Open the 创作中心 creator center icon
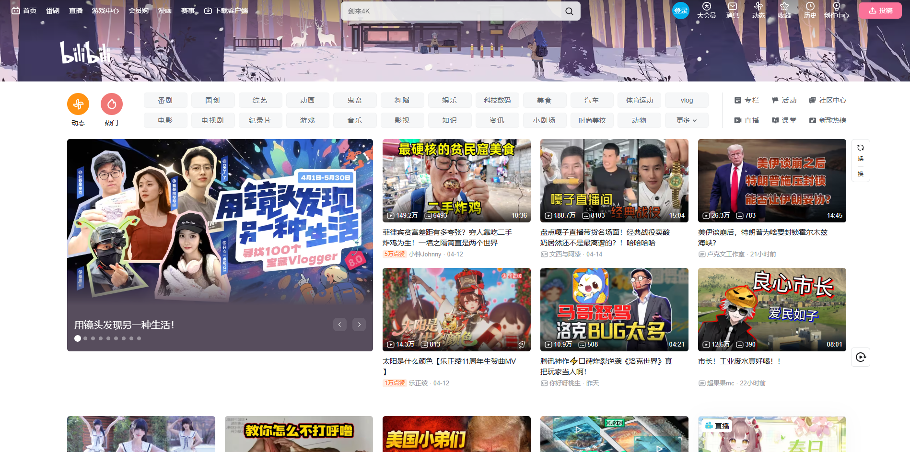This screenshot has width=910, height=452. 837,11
